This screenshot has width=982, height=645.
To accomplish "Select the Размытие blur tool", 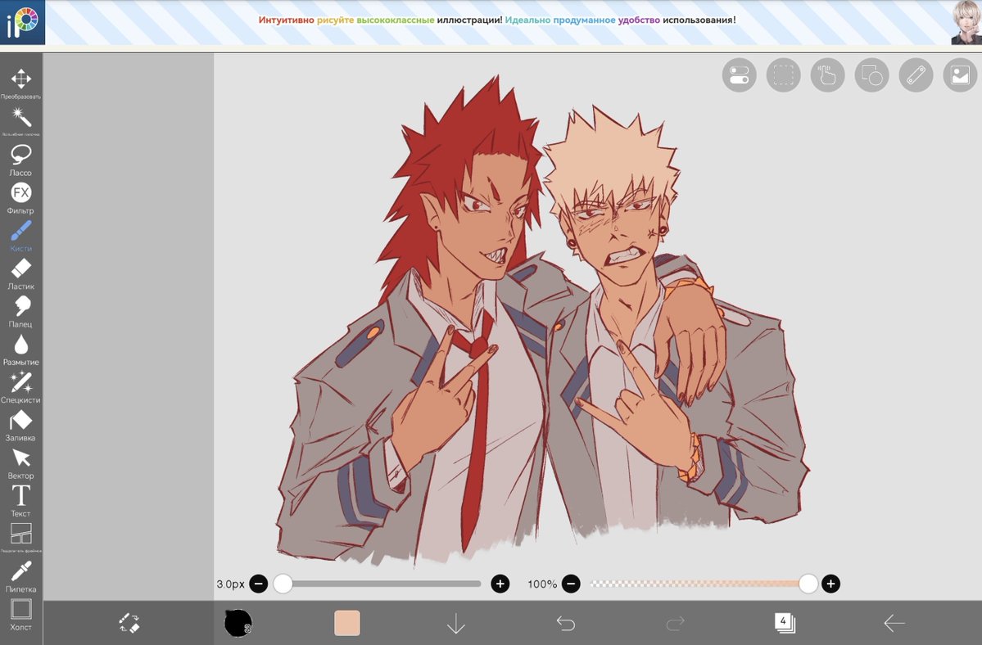I will point(20,349).
